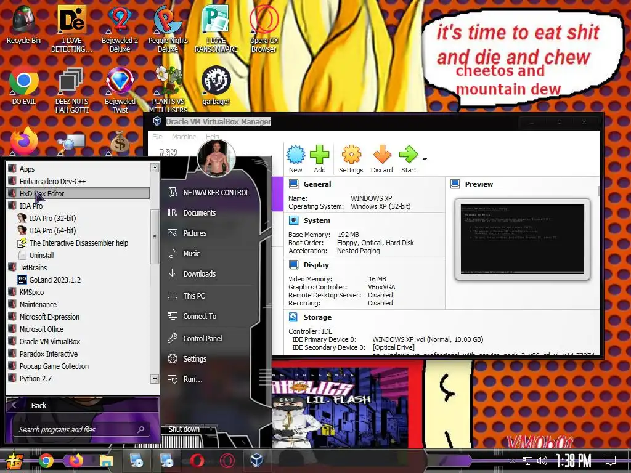The width and height of the screenshot is (631, 473).
Task: Expand the Popcap Game Collection folder
Action: 78,366
